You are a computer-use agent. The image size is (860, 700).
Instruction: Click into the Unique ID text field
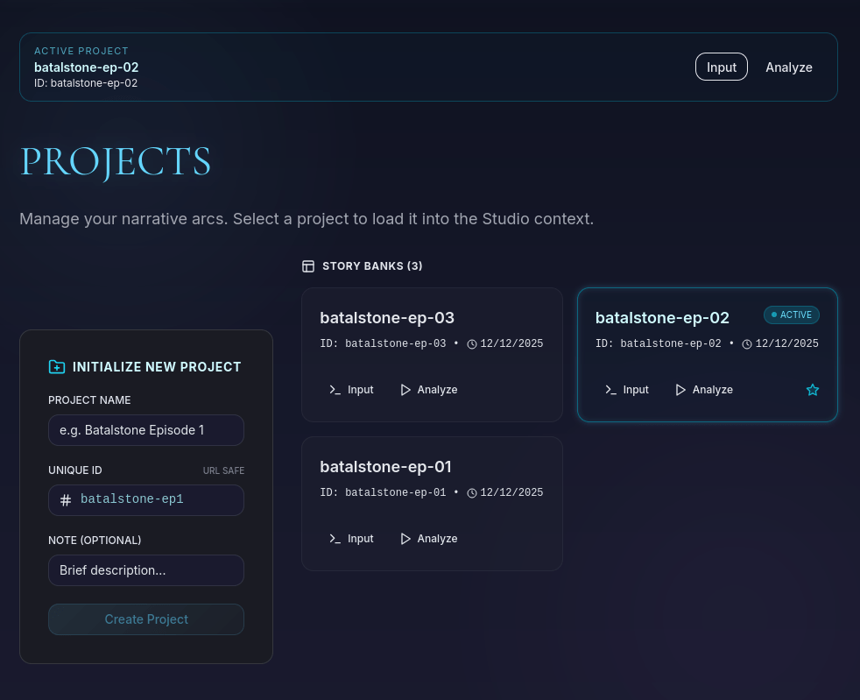pos(158,500)
